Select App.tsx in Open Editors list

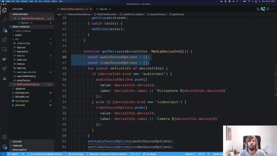coord(25,23)
